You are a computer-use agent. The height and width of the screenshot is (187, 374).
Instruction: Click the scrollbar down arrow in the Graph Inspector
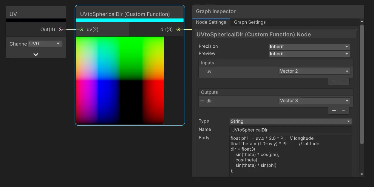(x=361, y=174)
